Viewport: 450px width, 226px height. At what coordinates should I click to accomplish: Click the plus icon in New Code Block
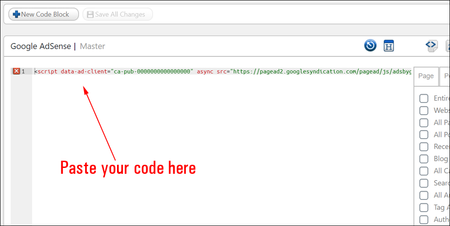click(x=17, y=14)
